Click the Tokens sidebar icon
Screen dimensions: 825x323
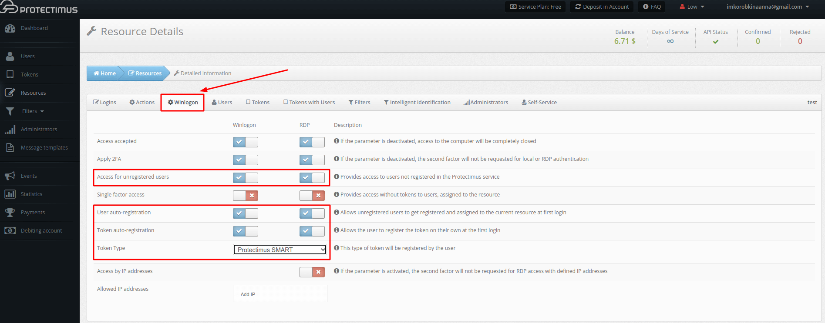[x=10, y=74]
